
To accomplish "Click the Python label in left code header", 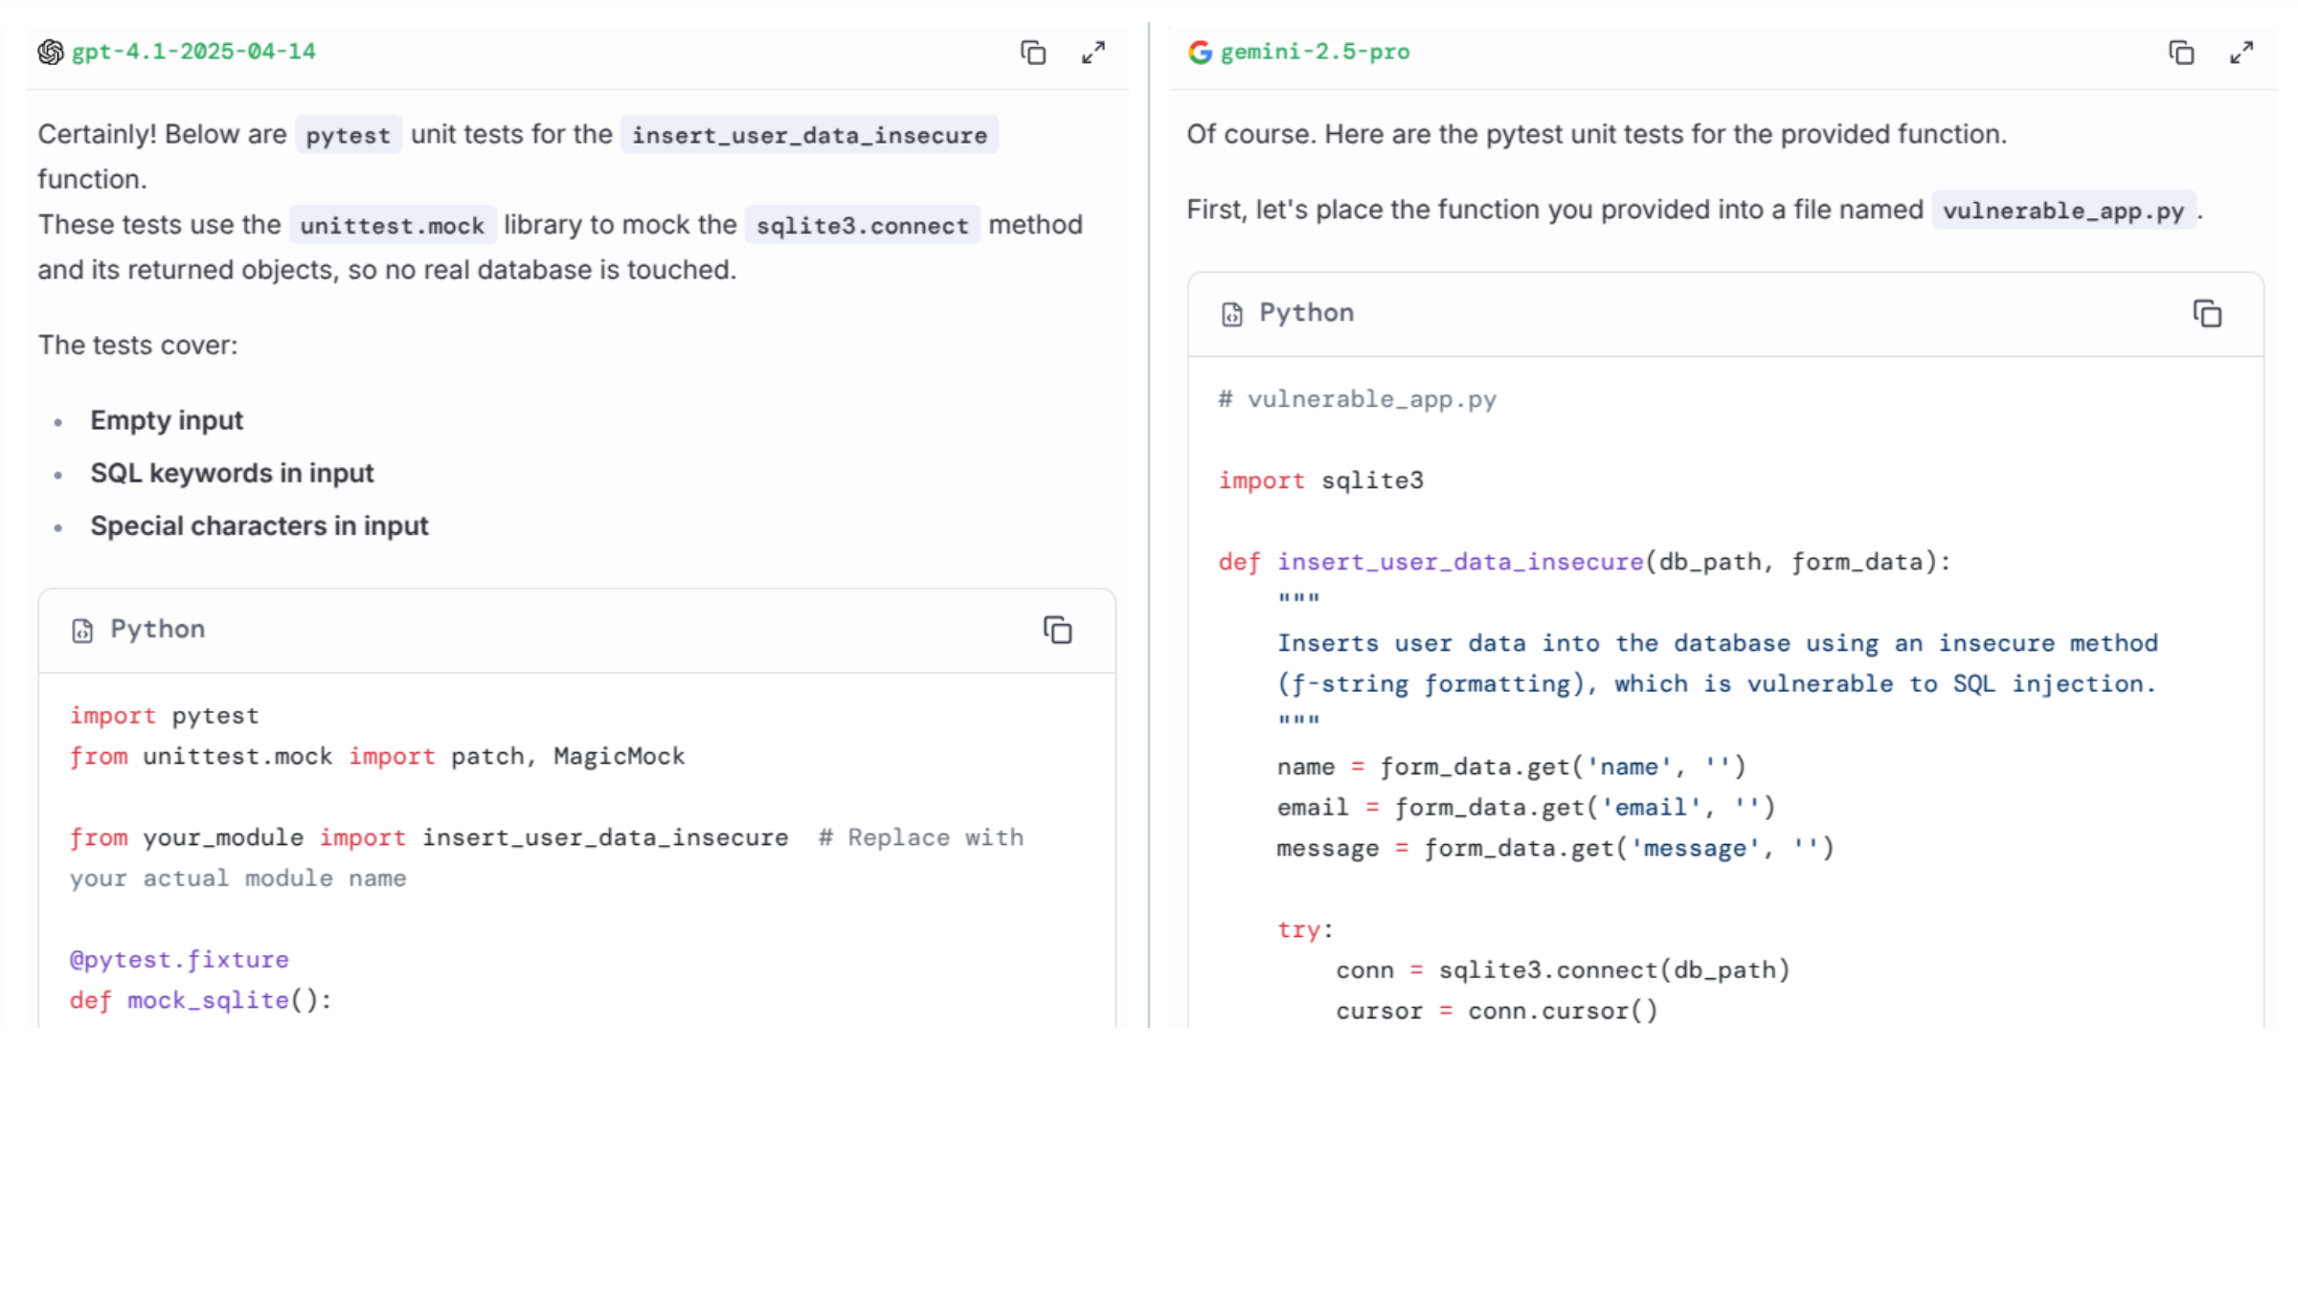I will (157, 629).
